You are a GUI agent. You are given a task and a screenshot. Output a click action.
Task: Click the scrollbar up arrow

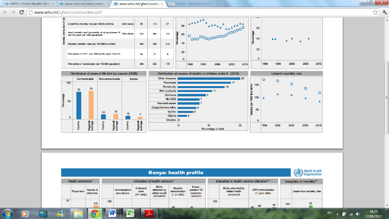tap(387, 19)
